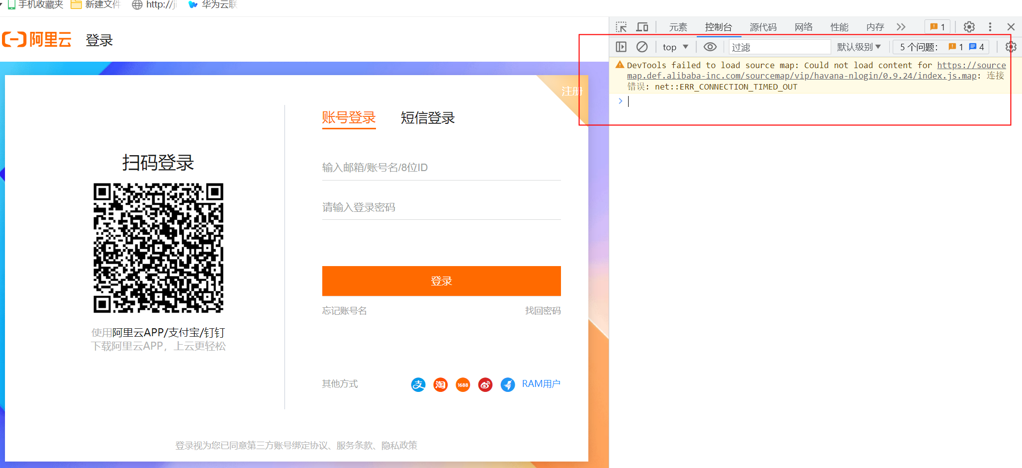Log in with the 1688 icon
Viewport: 1022px width, 468px height.
pyautogui.click(x=463, y=384)
